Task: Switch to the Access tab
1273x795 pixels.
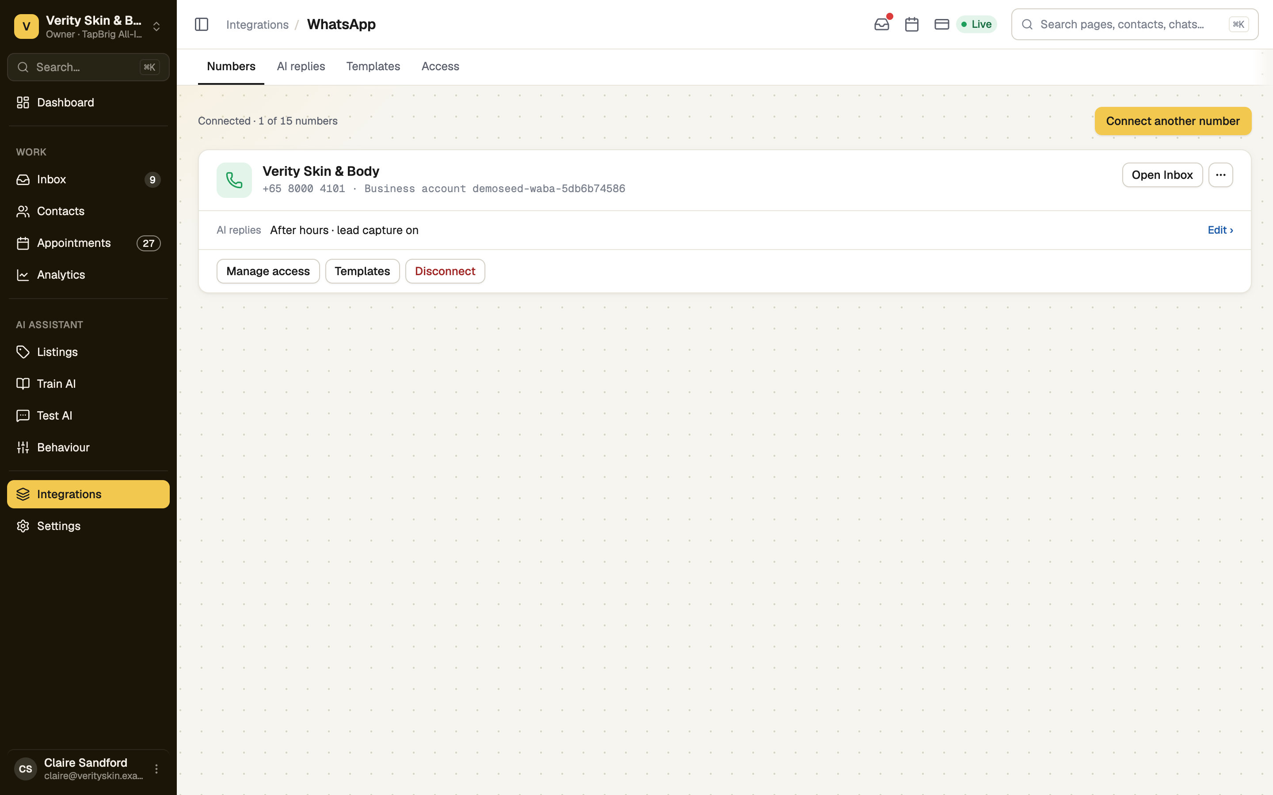Action: [440, 66]
